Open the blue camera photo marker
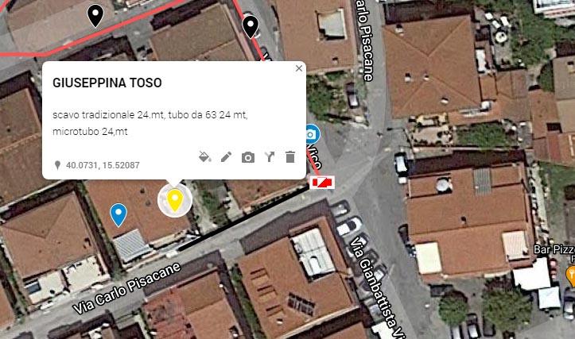Image resolution: width=575 pixels, height=339 pixels. 313,134
